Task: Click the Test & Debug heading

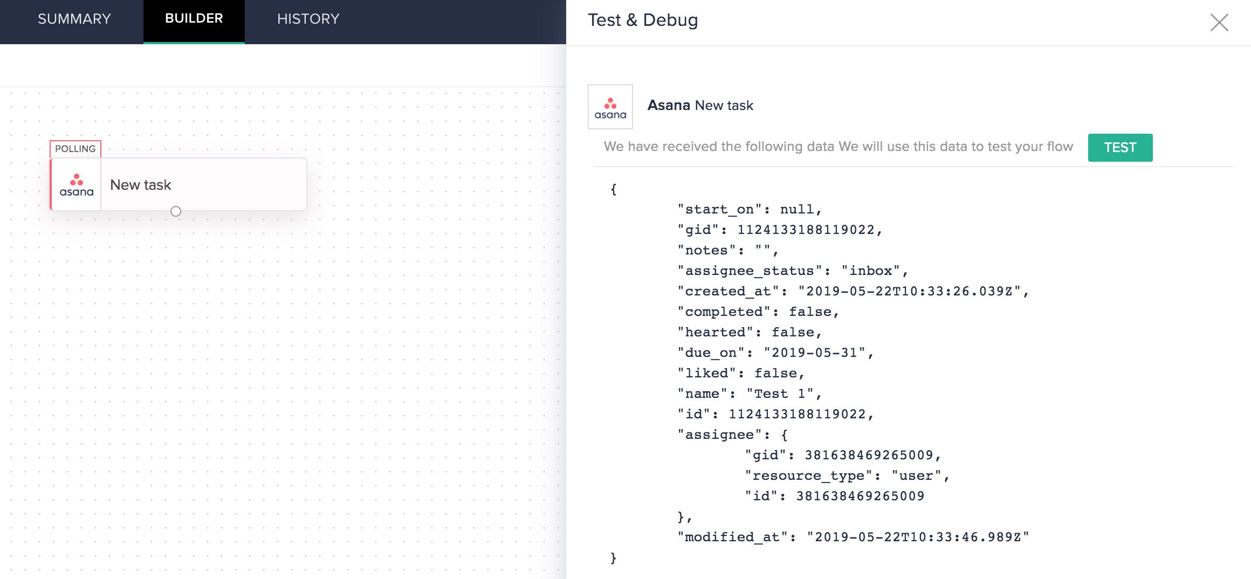Action: coord(643,20)
